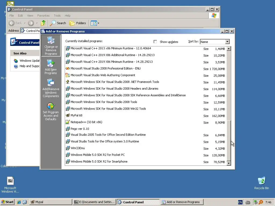
Task: Click the MyPal 68 program icon
Action: click(x=67, y=115)
